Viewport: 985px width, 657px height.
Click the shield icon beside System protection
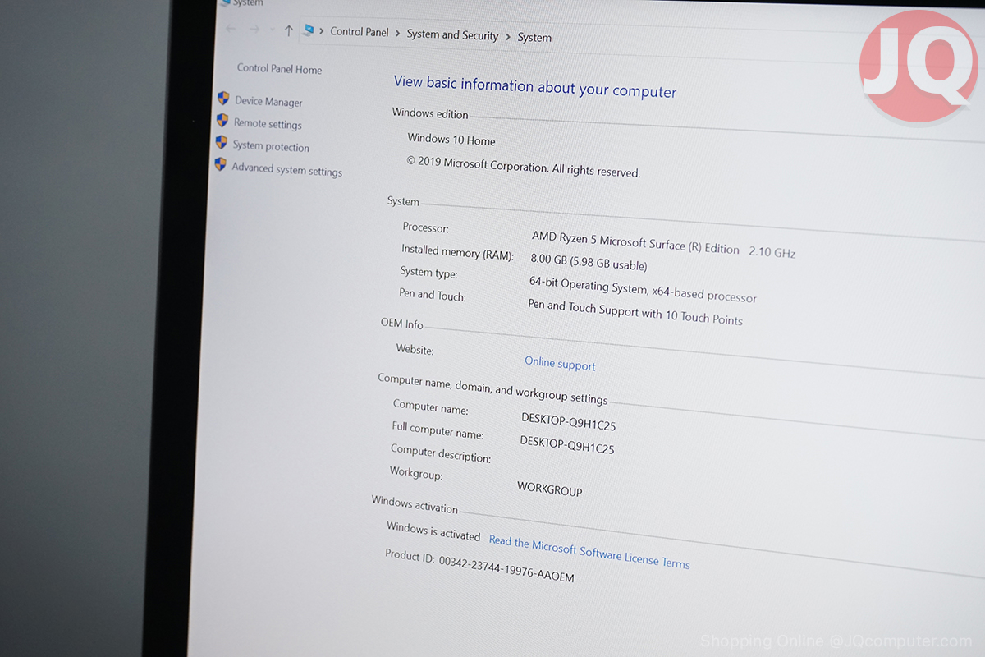tap(221, 143)
